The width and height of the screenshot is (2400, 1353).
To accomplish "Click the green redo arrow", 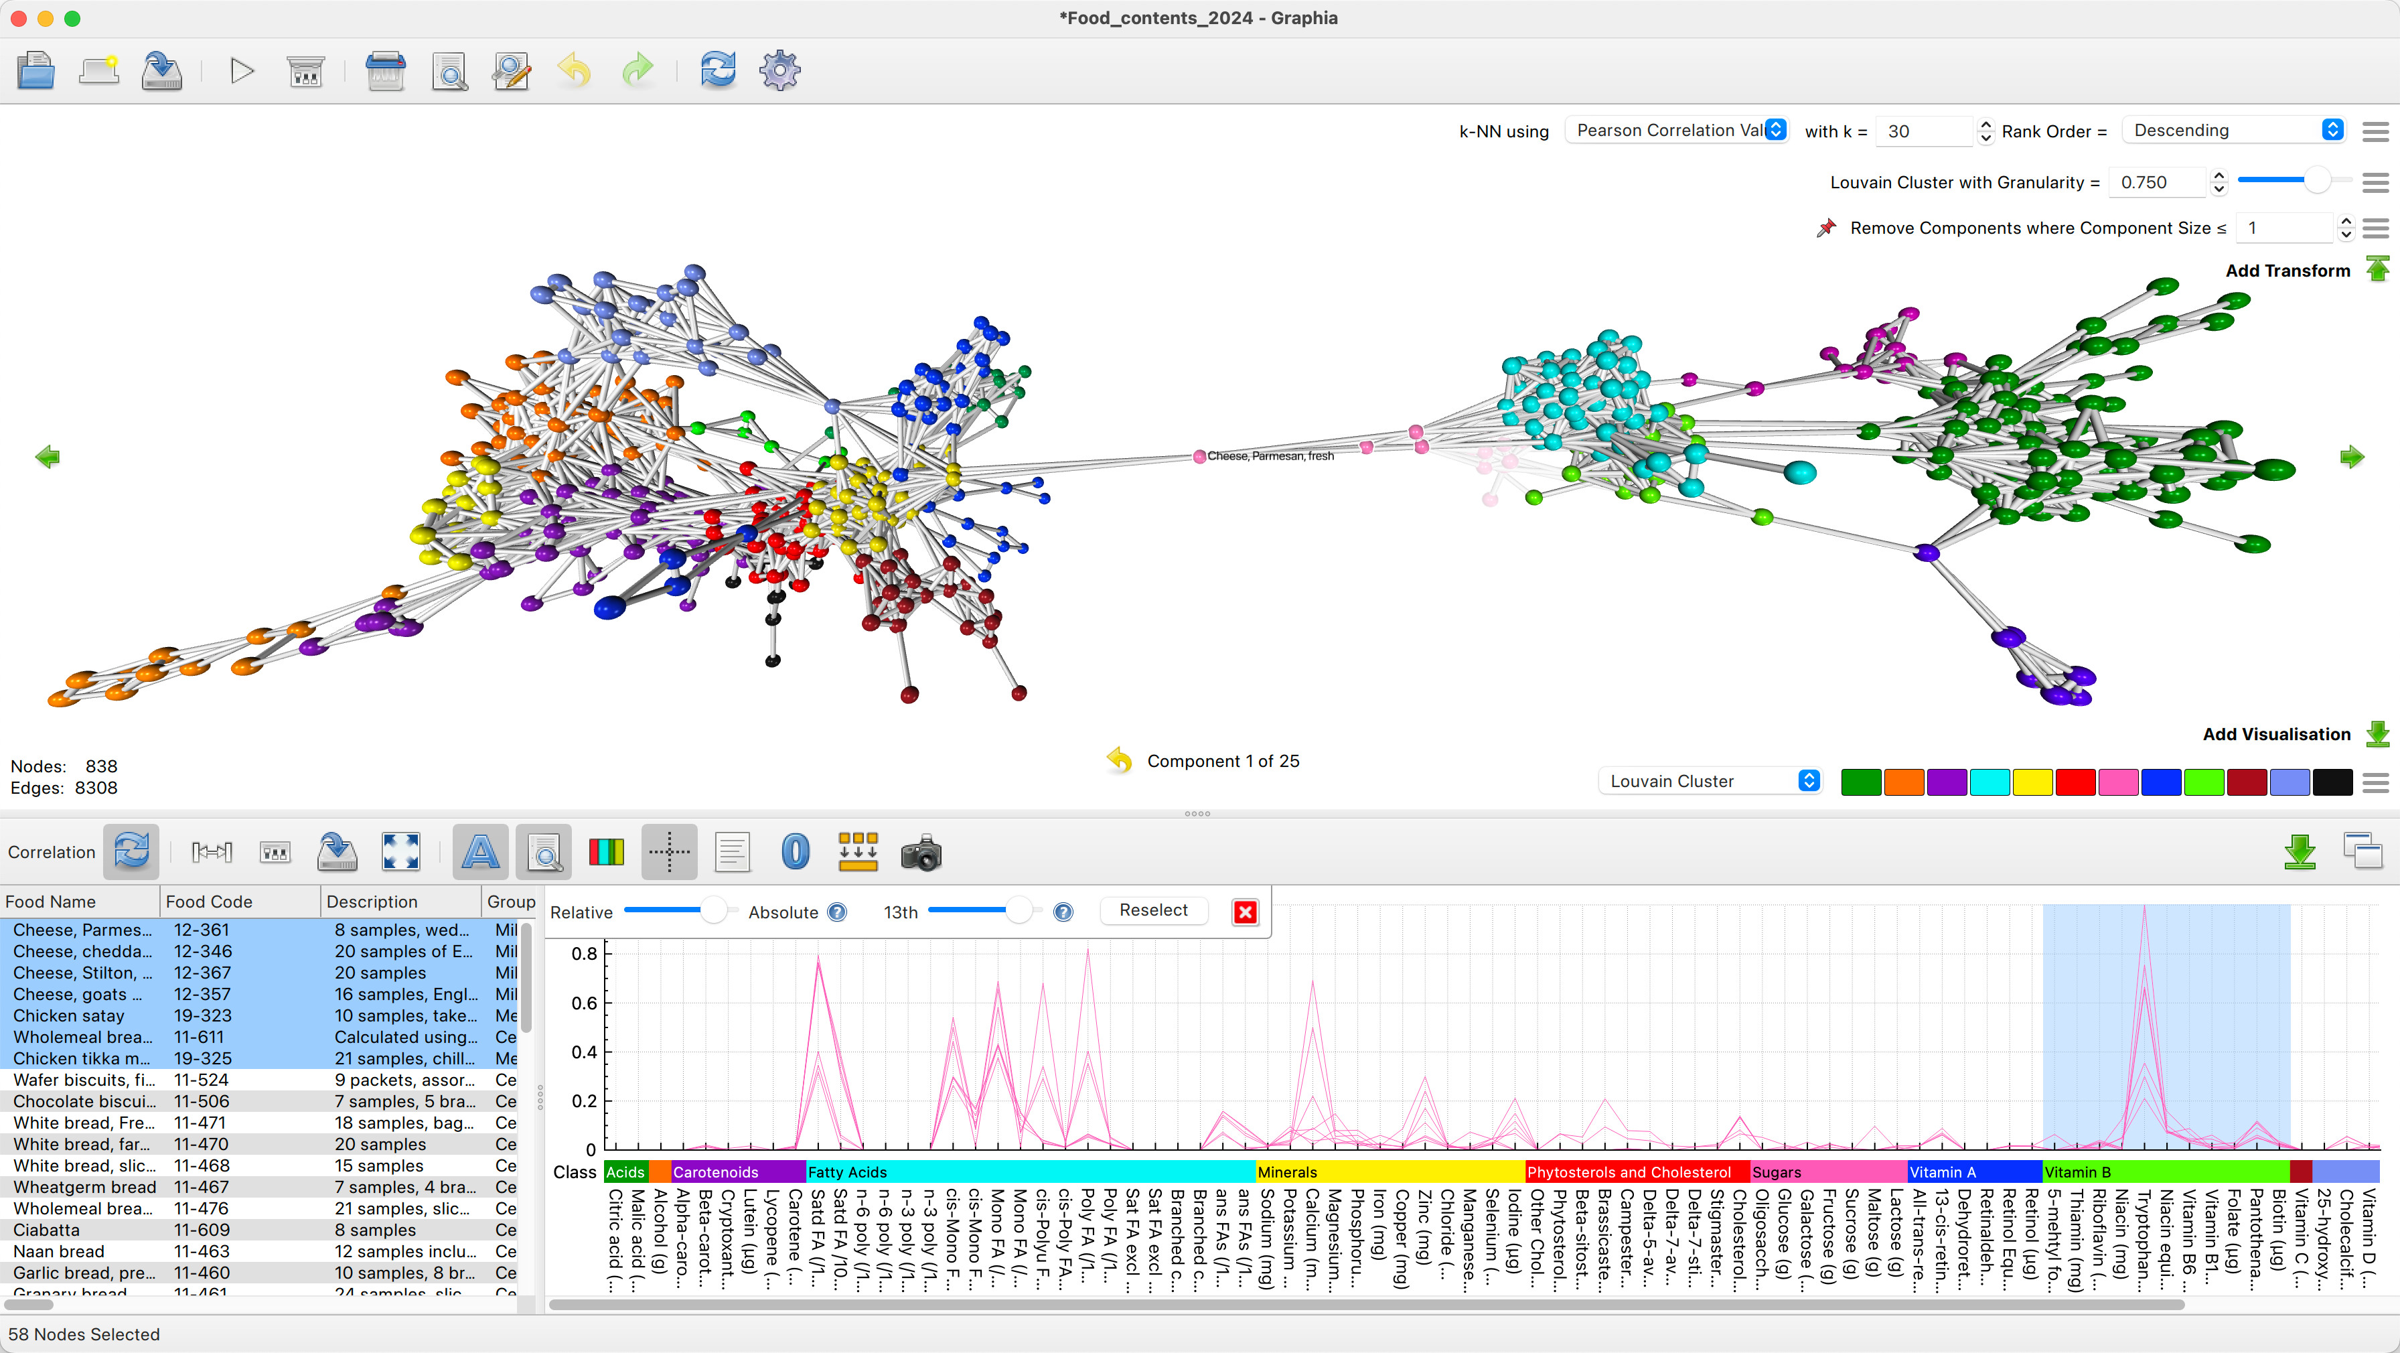I will pos(637,71).
